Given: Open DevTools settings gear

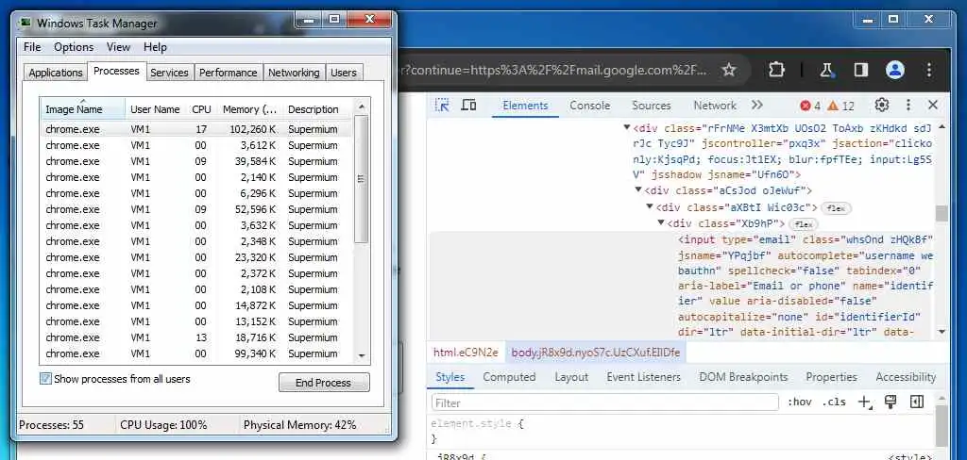Looking at the screenshot, I should coord(882,106).
